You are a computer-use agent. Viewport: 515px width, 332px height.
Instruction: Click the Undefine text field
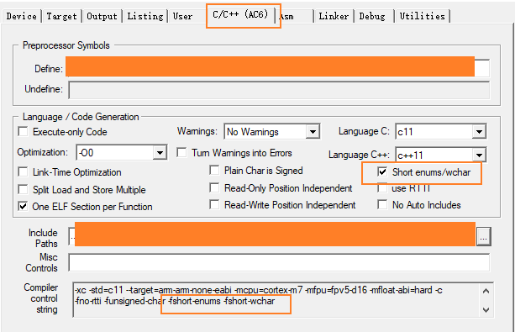279,90
